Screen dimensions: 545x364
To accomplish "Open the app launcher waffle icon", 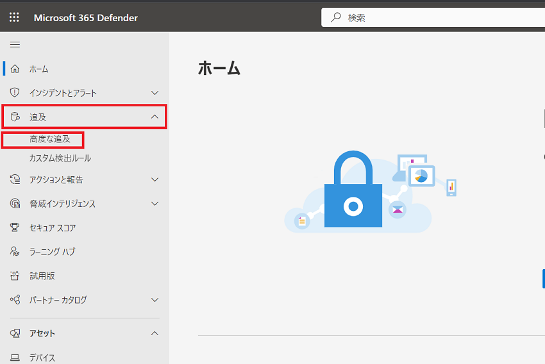I will [14, 17].
